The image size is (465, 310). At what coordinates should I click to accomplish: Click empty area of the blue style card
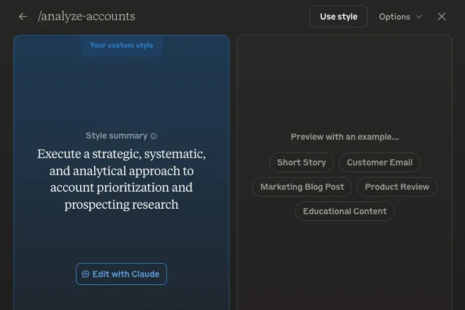pos(121,92)
